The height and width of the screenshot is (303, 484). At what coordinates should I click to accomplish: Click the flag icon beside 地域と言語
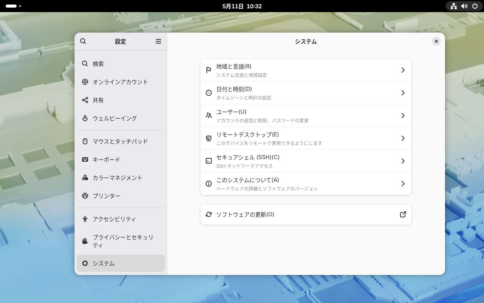[209, 70]
